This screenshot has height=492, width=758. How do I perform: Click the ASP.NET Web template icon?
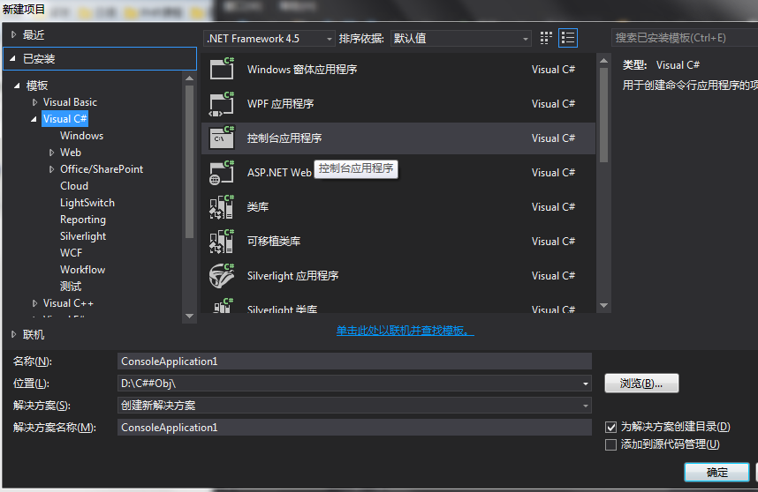pyautogui.click(x=222, y=172)
